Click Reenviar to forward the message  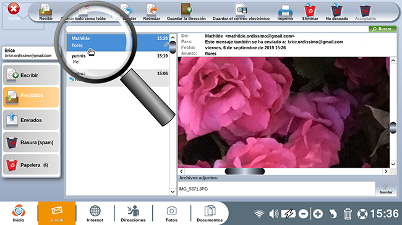click(x=152, y=12)
